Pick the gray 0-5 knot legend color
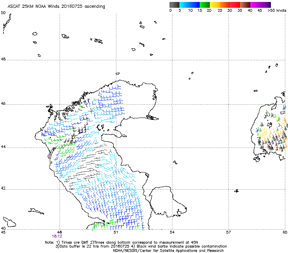This screenshot has height=253, width=288. [174, 5]
